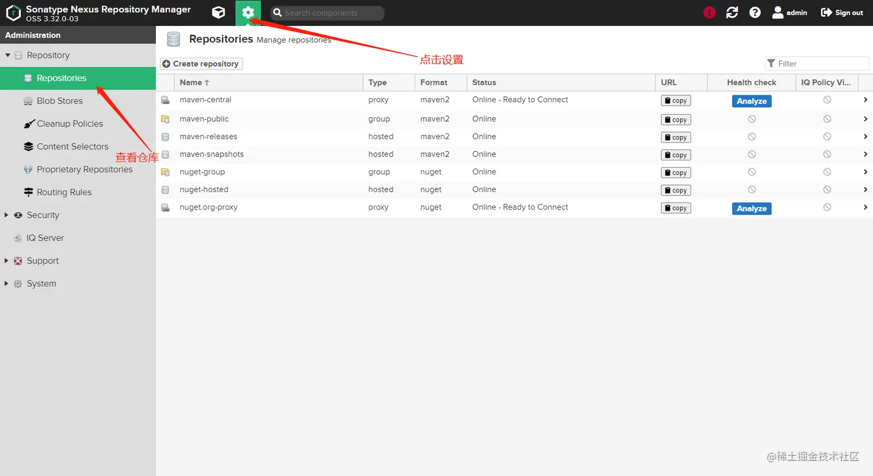Open nuget-hosted row chevron
This screenshot has width=873, height=476.
tap(865, 189)
